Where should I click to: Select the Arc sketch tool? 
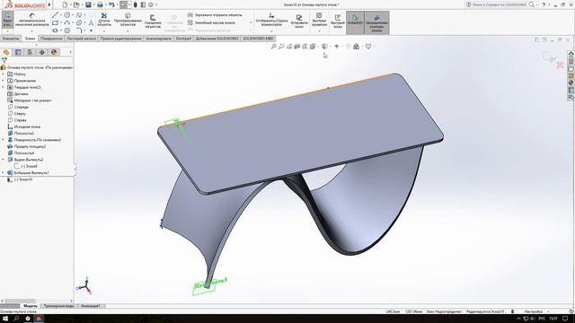(x=67, y=22)
